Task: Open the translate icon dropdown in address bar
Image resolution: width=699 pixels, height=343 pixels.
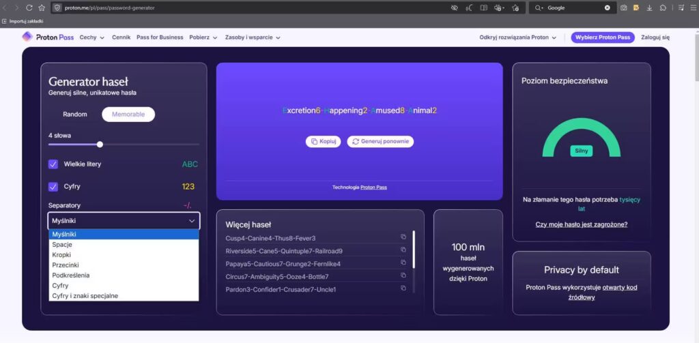Action: pyautogui.click(x=499, y=8)
